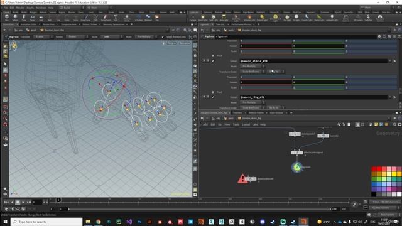Open the Layout menu in the network editor
402x226 pixels.
pos(246,124)
